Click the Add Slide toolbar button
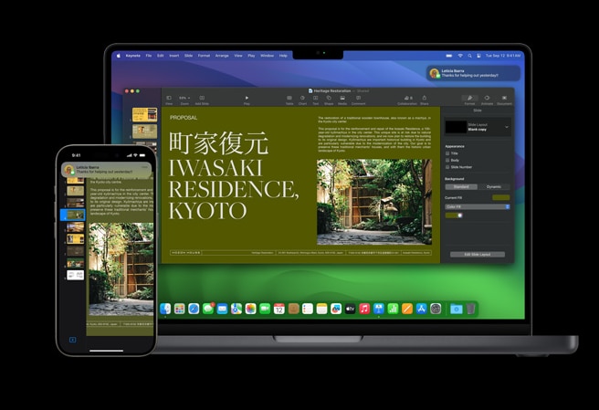This screenshot has width=599, height=410. pyautogui.click(x=202, y=100)
